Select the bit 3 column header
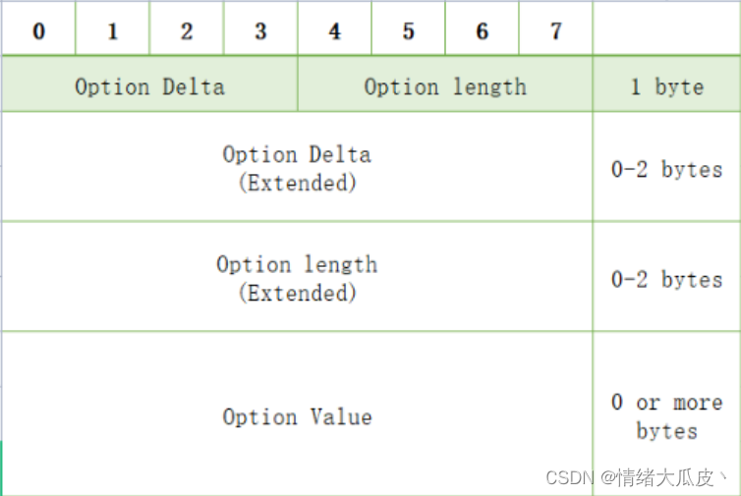 pos(260,30)
